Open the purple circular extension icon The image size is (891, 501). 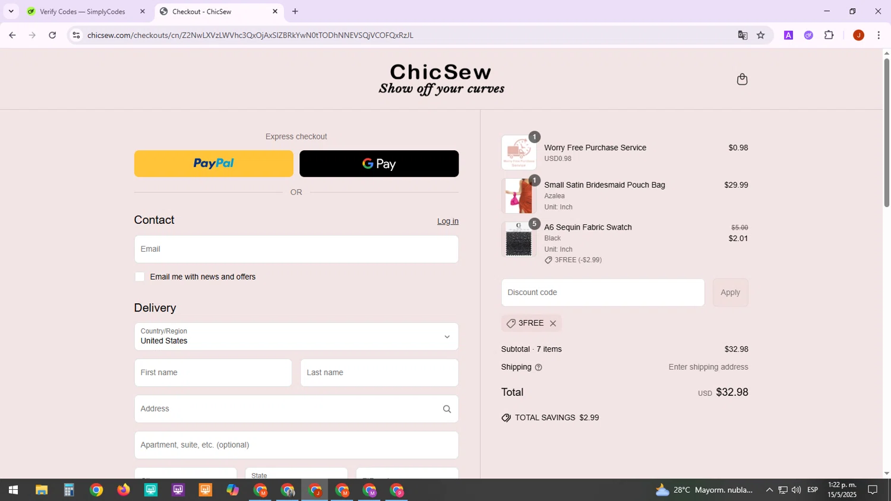pyautogui.click(x=808, y=35)
